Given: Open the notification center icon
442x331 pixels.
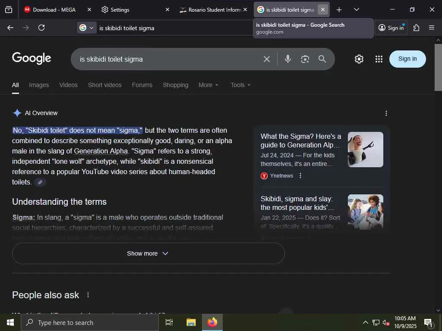Looking at the screenshot, I should pos(428,323).
